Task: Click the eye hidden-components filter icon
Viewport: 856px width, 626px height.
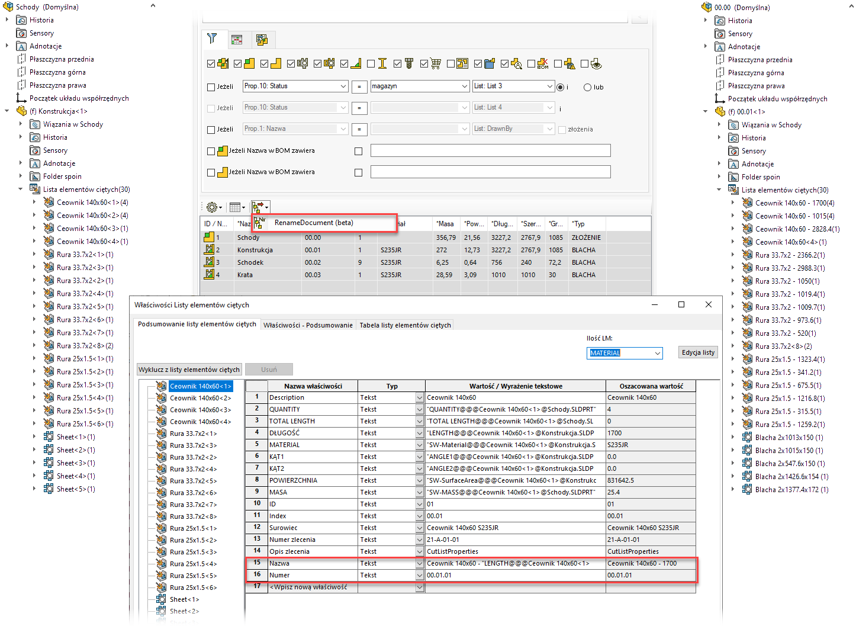Action: [x=596, y=63]
